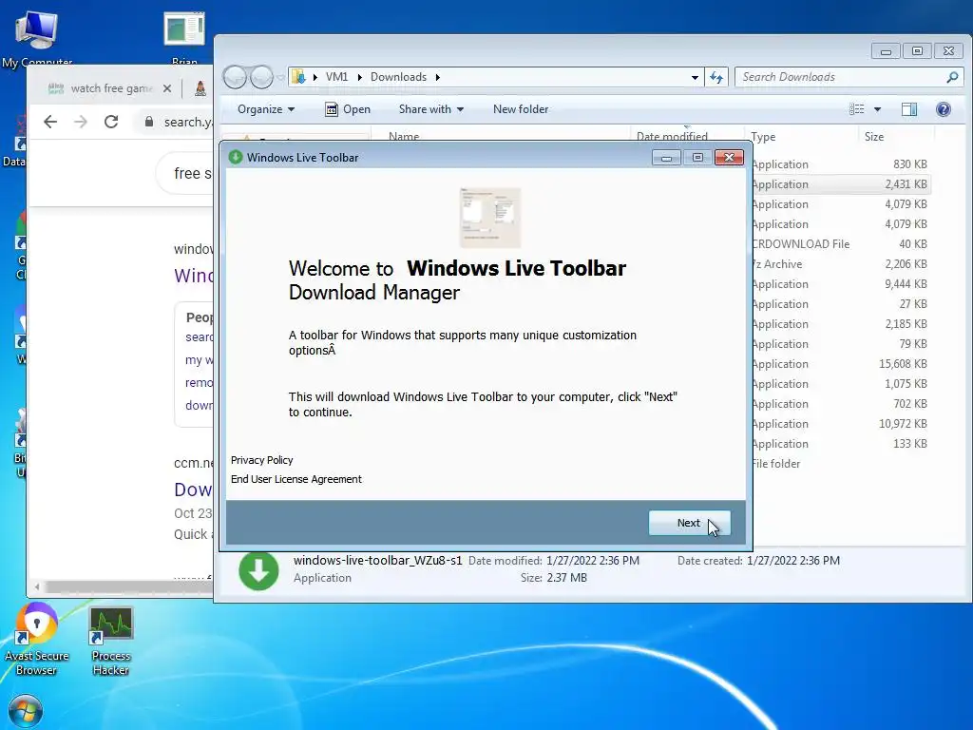Open the Windows Start orb
The width and height of the screenshot is (973, 730).
26,713
